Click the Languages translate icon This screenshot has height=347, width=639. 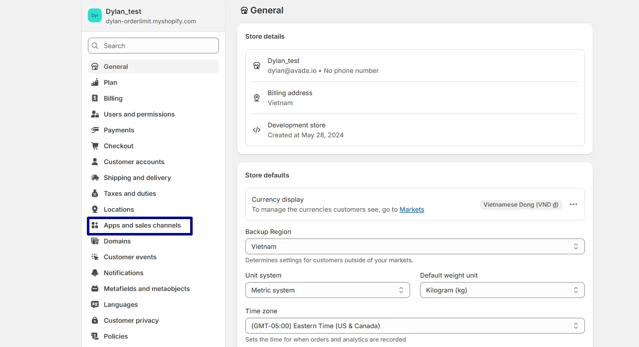tap(95, 304)
